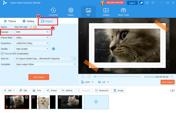This screenshot has height=113, width=176.
Task: Click the Tipard app logo
Action: click(5, 3)
